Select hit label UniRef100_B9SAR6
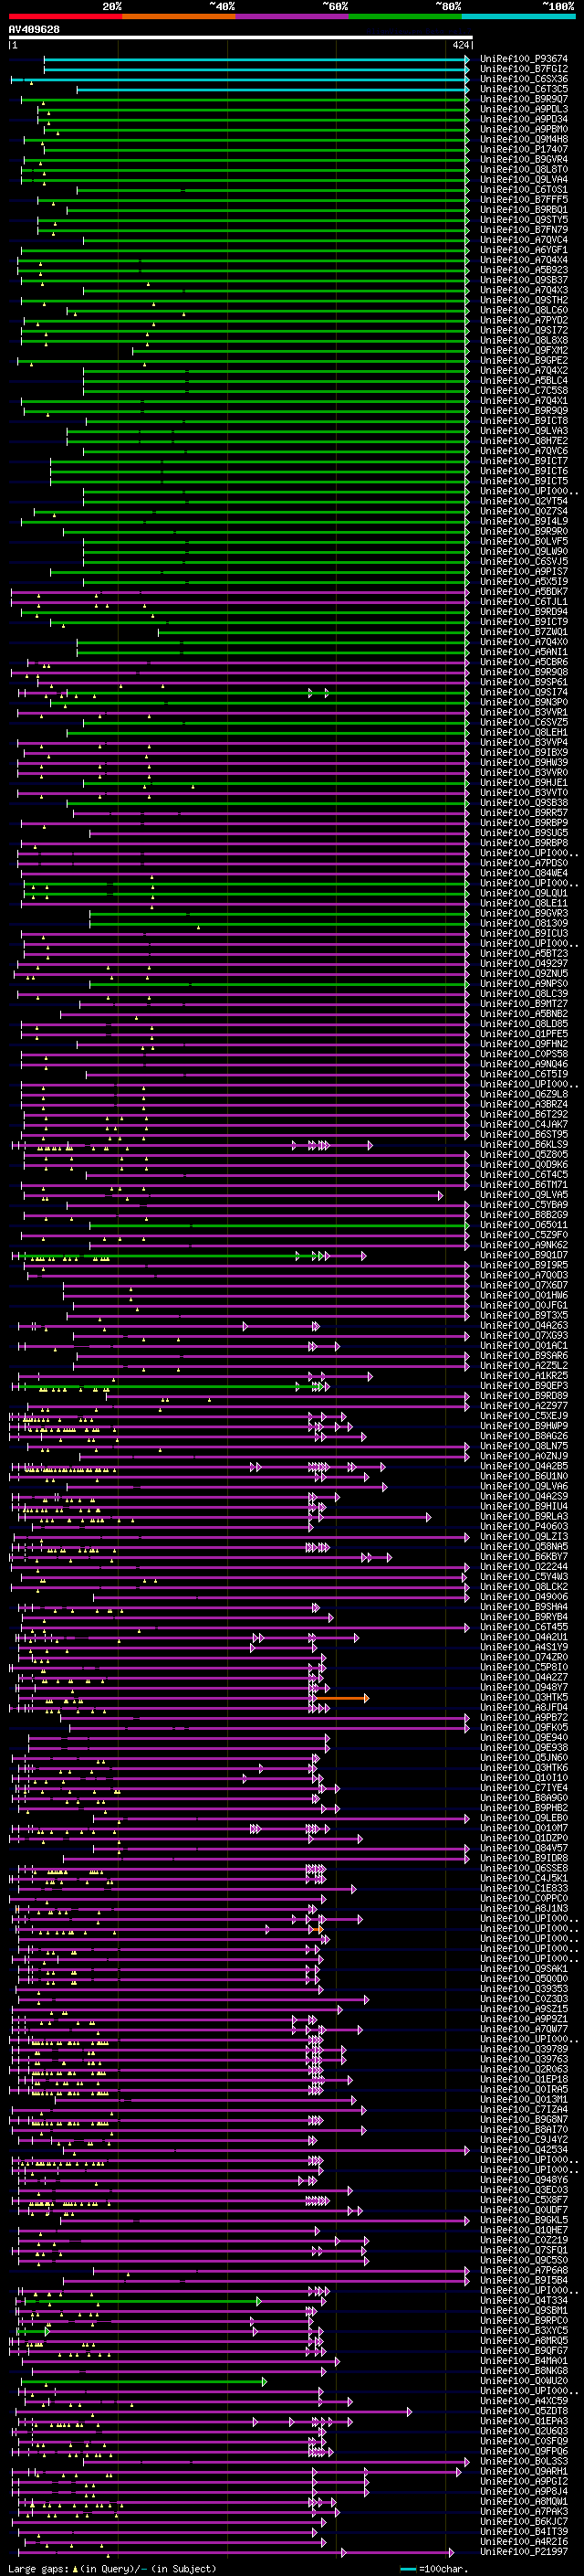Screen dimensions: 584x2576 tap(523, 1355)
